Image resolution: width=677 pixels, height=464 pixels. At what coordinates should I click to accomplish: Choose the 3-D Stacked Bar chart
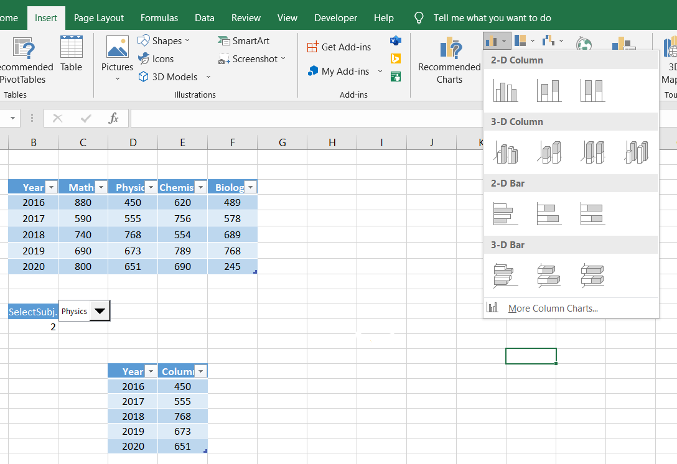click(x=549, y=276)
